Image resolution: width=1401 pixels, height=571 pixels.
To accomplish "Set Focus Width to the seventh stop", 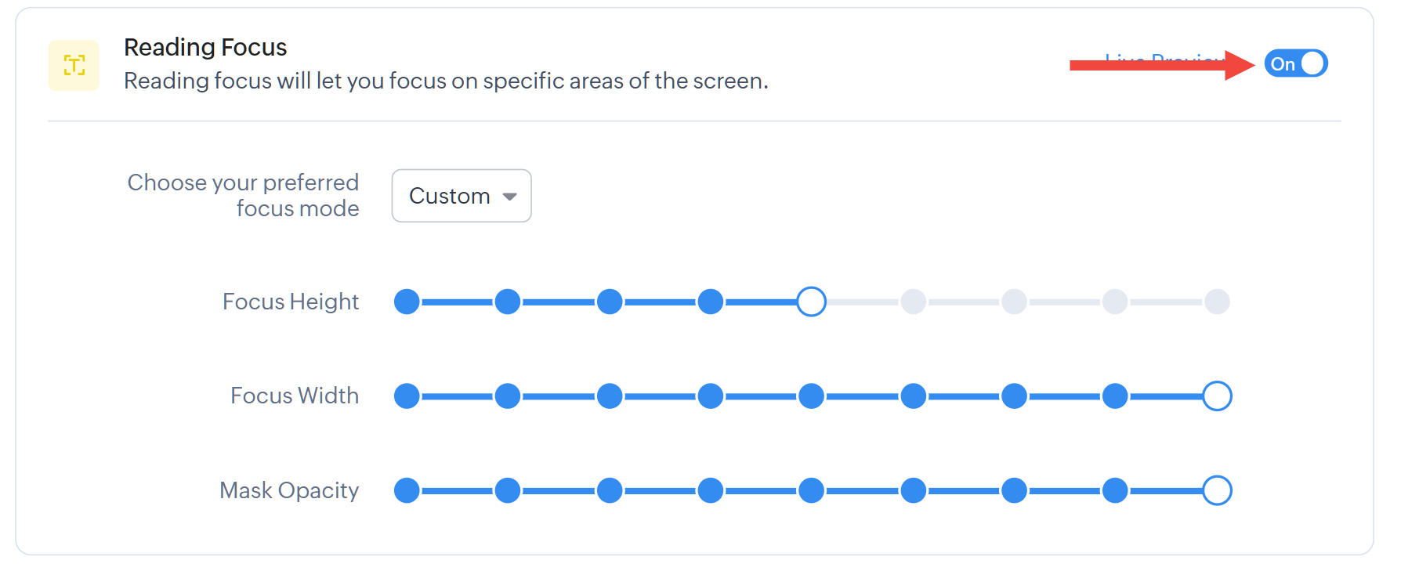I will pyautogui.click(x=1014, y=396).
